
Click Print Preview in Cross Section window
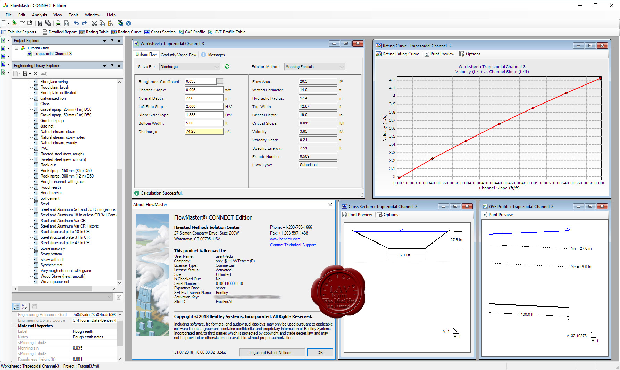click(x=357, y=215)
